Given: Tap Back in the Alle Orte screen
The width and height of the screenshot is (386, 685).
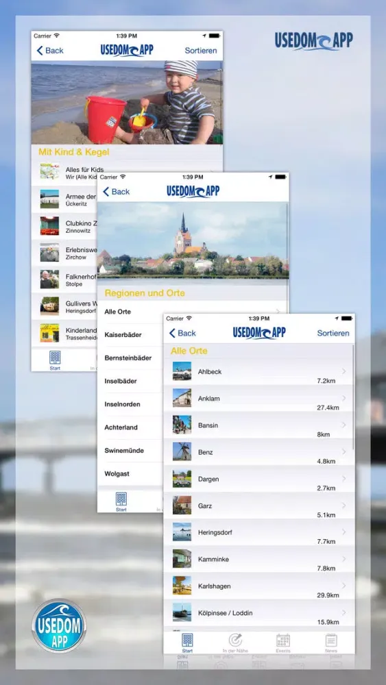Looking at the screenshot, I should coord(182,334).
